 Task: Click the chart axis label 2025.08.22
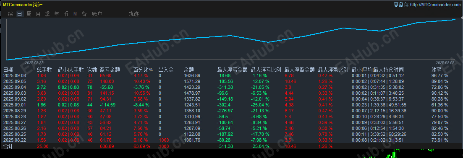point(34,63)
